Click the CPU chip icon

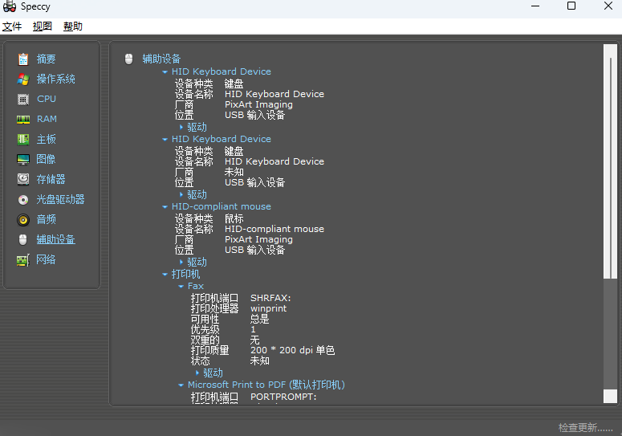23,100
